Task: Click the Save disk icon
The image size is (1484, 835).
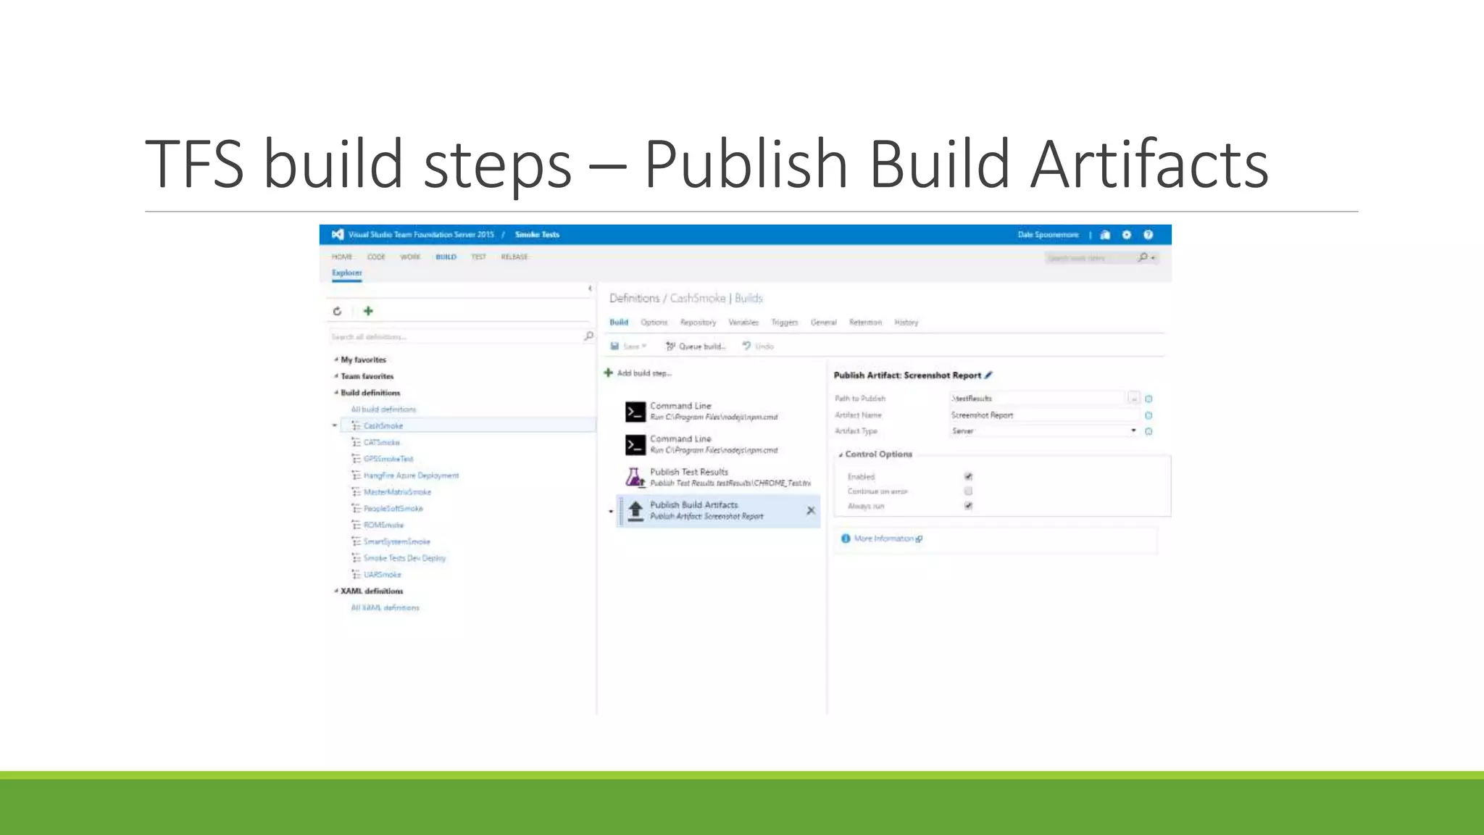Action: (614, 346)
